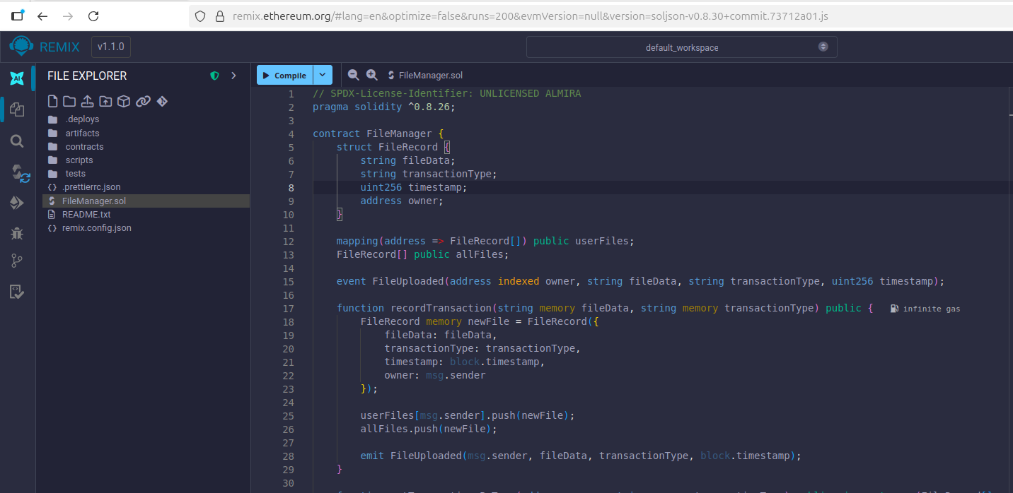This screenshot has height=493, width=1013.
Task: Click line number 17 in the gutter
Action: click(x=288, y=308)
